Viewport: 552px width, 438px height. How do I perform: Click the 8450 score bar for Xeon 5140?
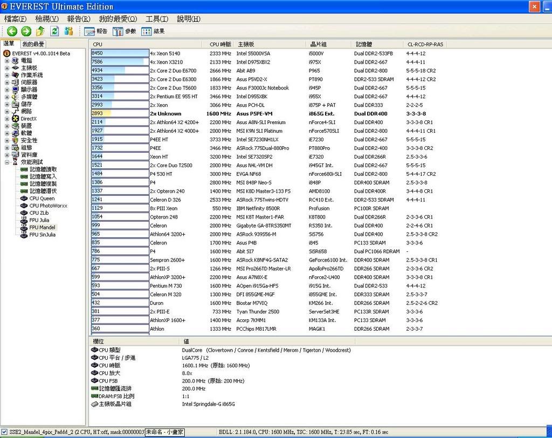[x=120, y=53]
